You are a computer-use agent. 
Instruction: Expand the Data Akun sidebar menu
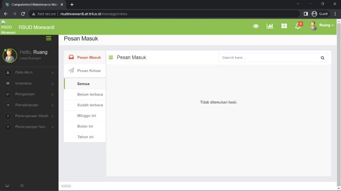click(29, 72)
